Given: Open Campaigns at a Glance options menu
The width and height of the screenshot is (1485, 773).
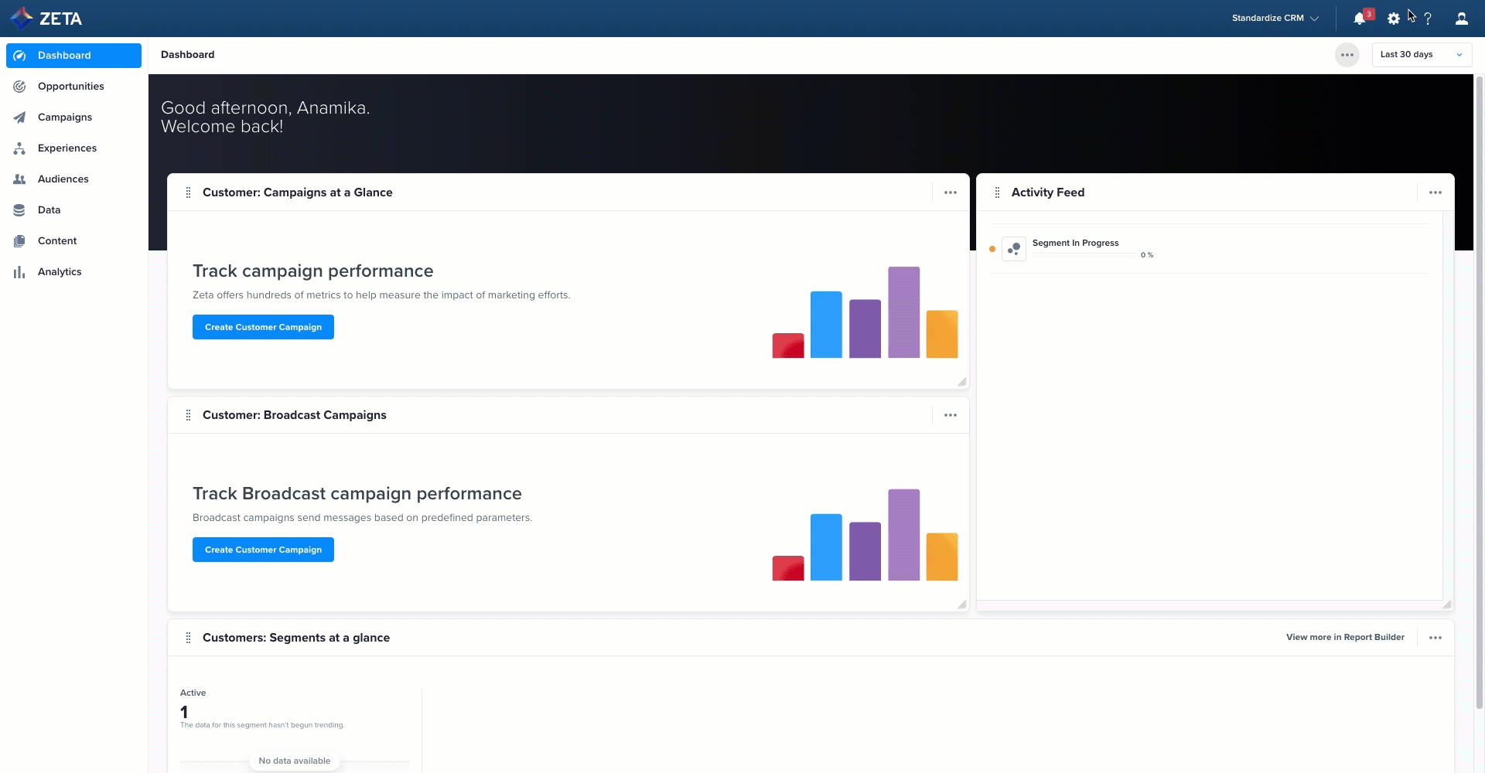Looking at the screenshot, I should point(950,192).
